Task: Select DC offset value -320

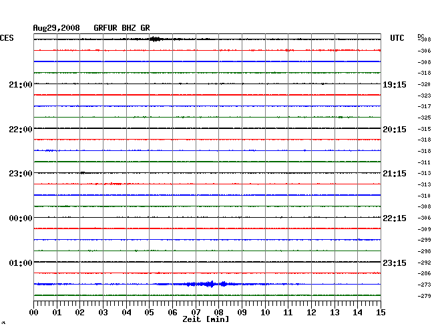Action: coord(424,84)
